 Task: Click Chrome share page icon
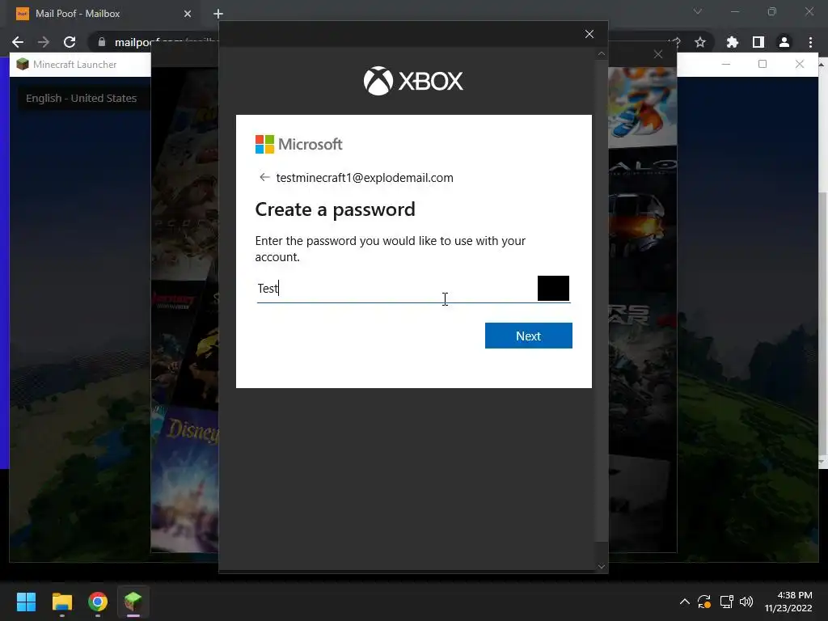[675, 42]
